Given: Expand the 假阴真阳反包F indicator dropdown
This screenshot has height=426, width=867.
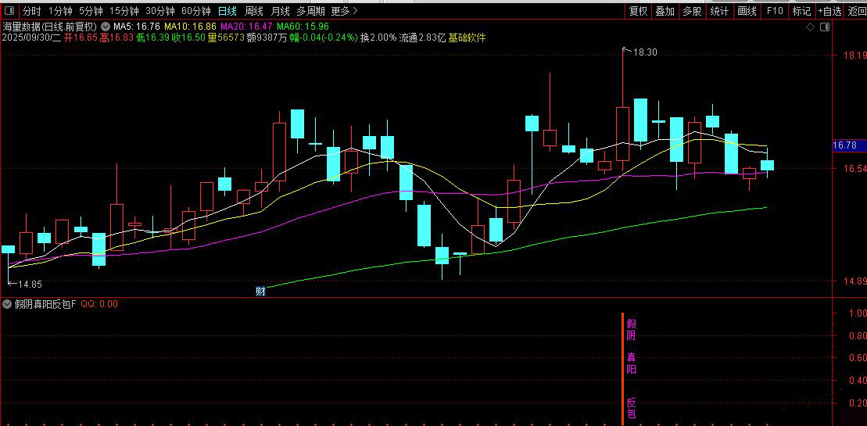Looking at the screenshot, I should click(x=8, y=304).
